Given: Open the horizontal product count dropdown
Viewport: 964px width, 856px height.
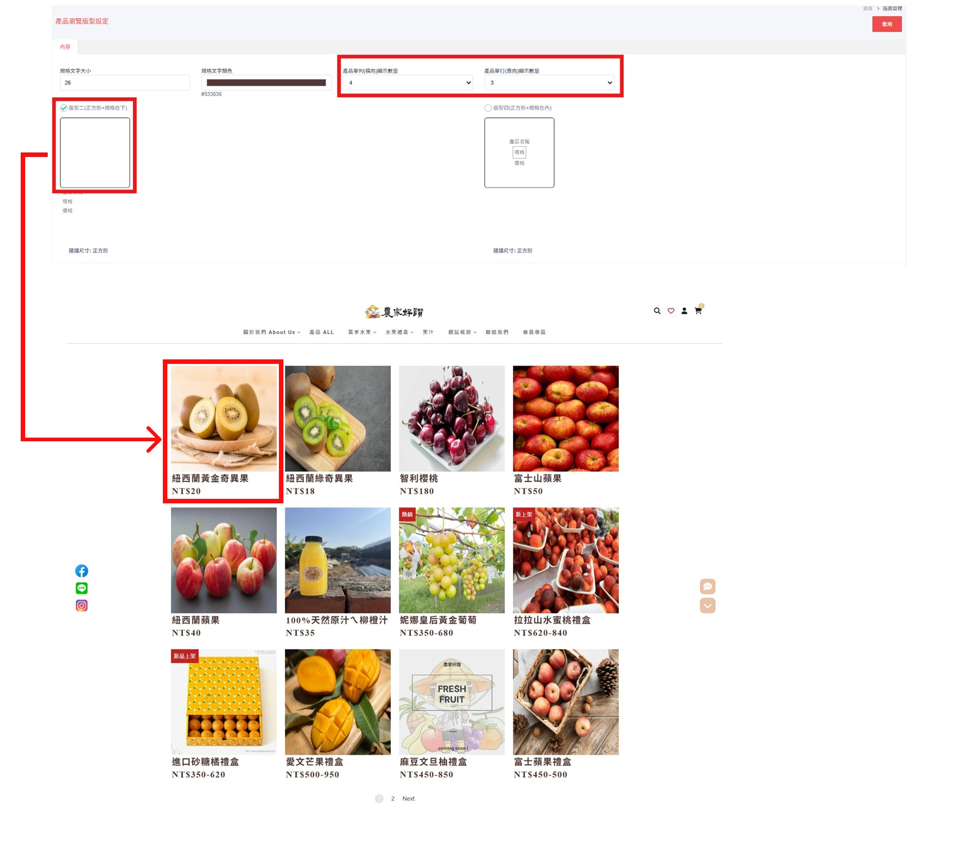Looking at the screenshot, I should coord(408,82).
